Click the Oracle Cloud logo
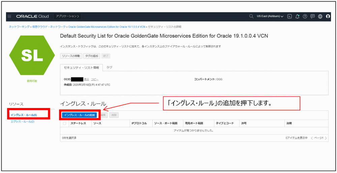Screen dimensions: 337x173 coord(32,16)
